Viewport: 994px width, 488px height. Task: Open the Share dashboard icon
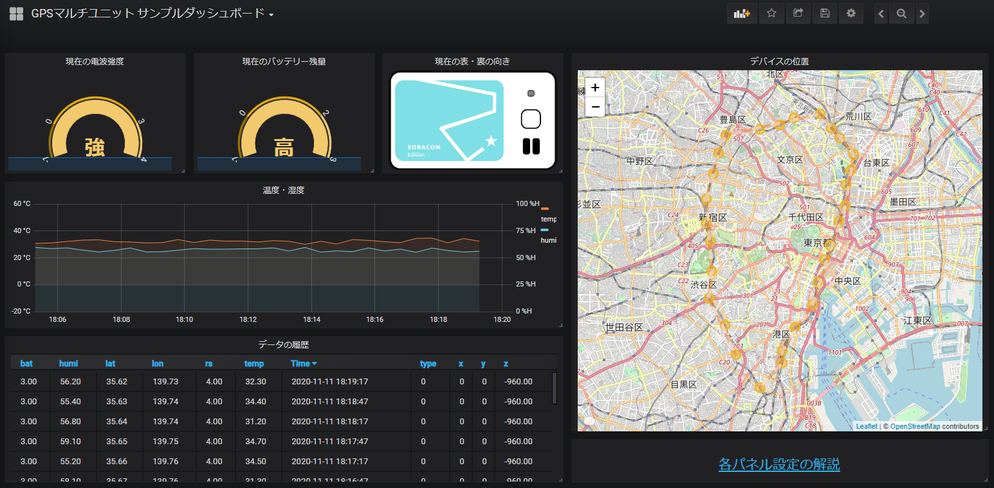798,13
